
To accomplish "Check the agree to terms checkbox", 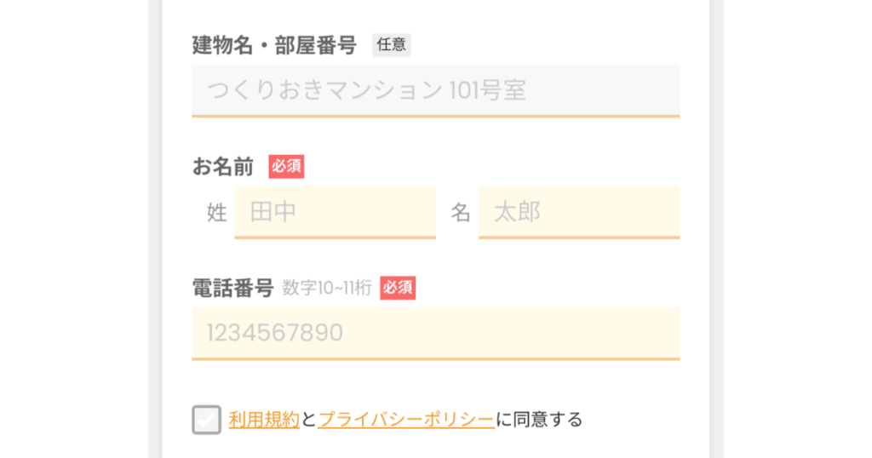I will pos(206,420).
